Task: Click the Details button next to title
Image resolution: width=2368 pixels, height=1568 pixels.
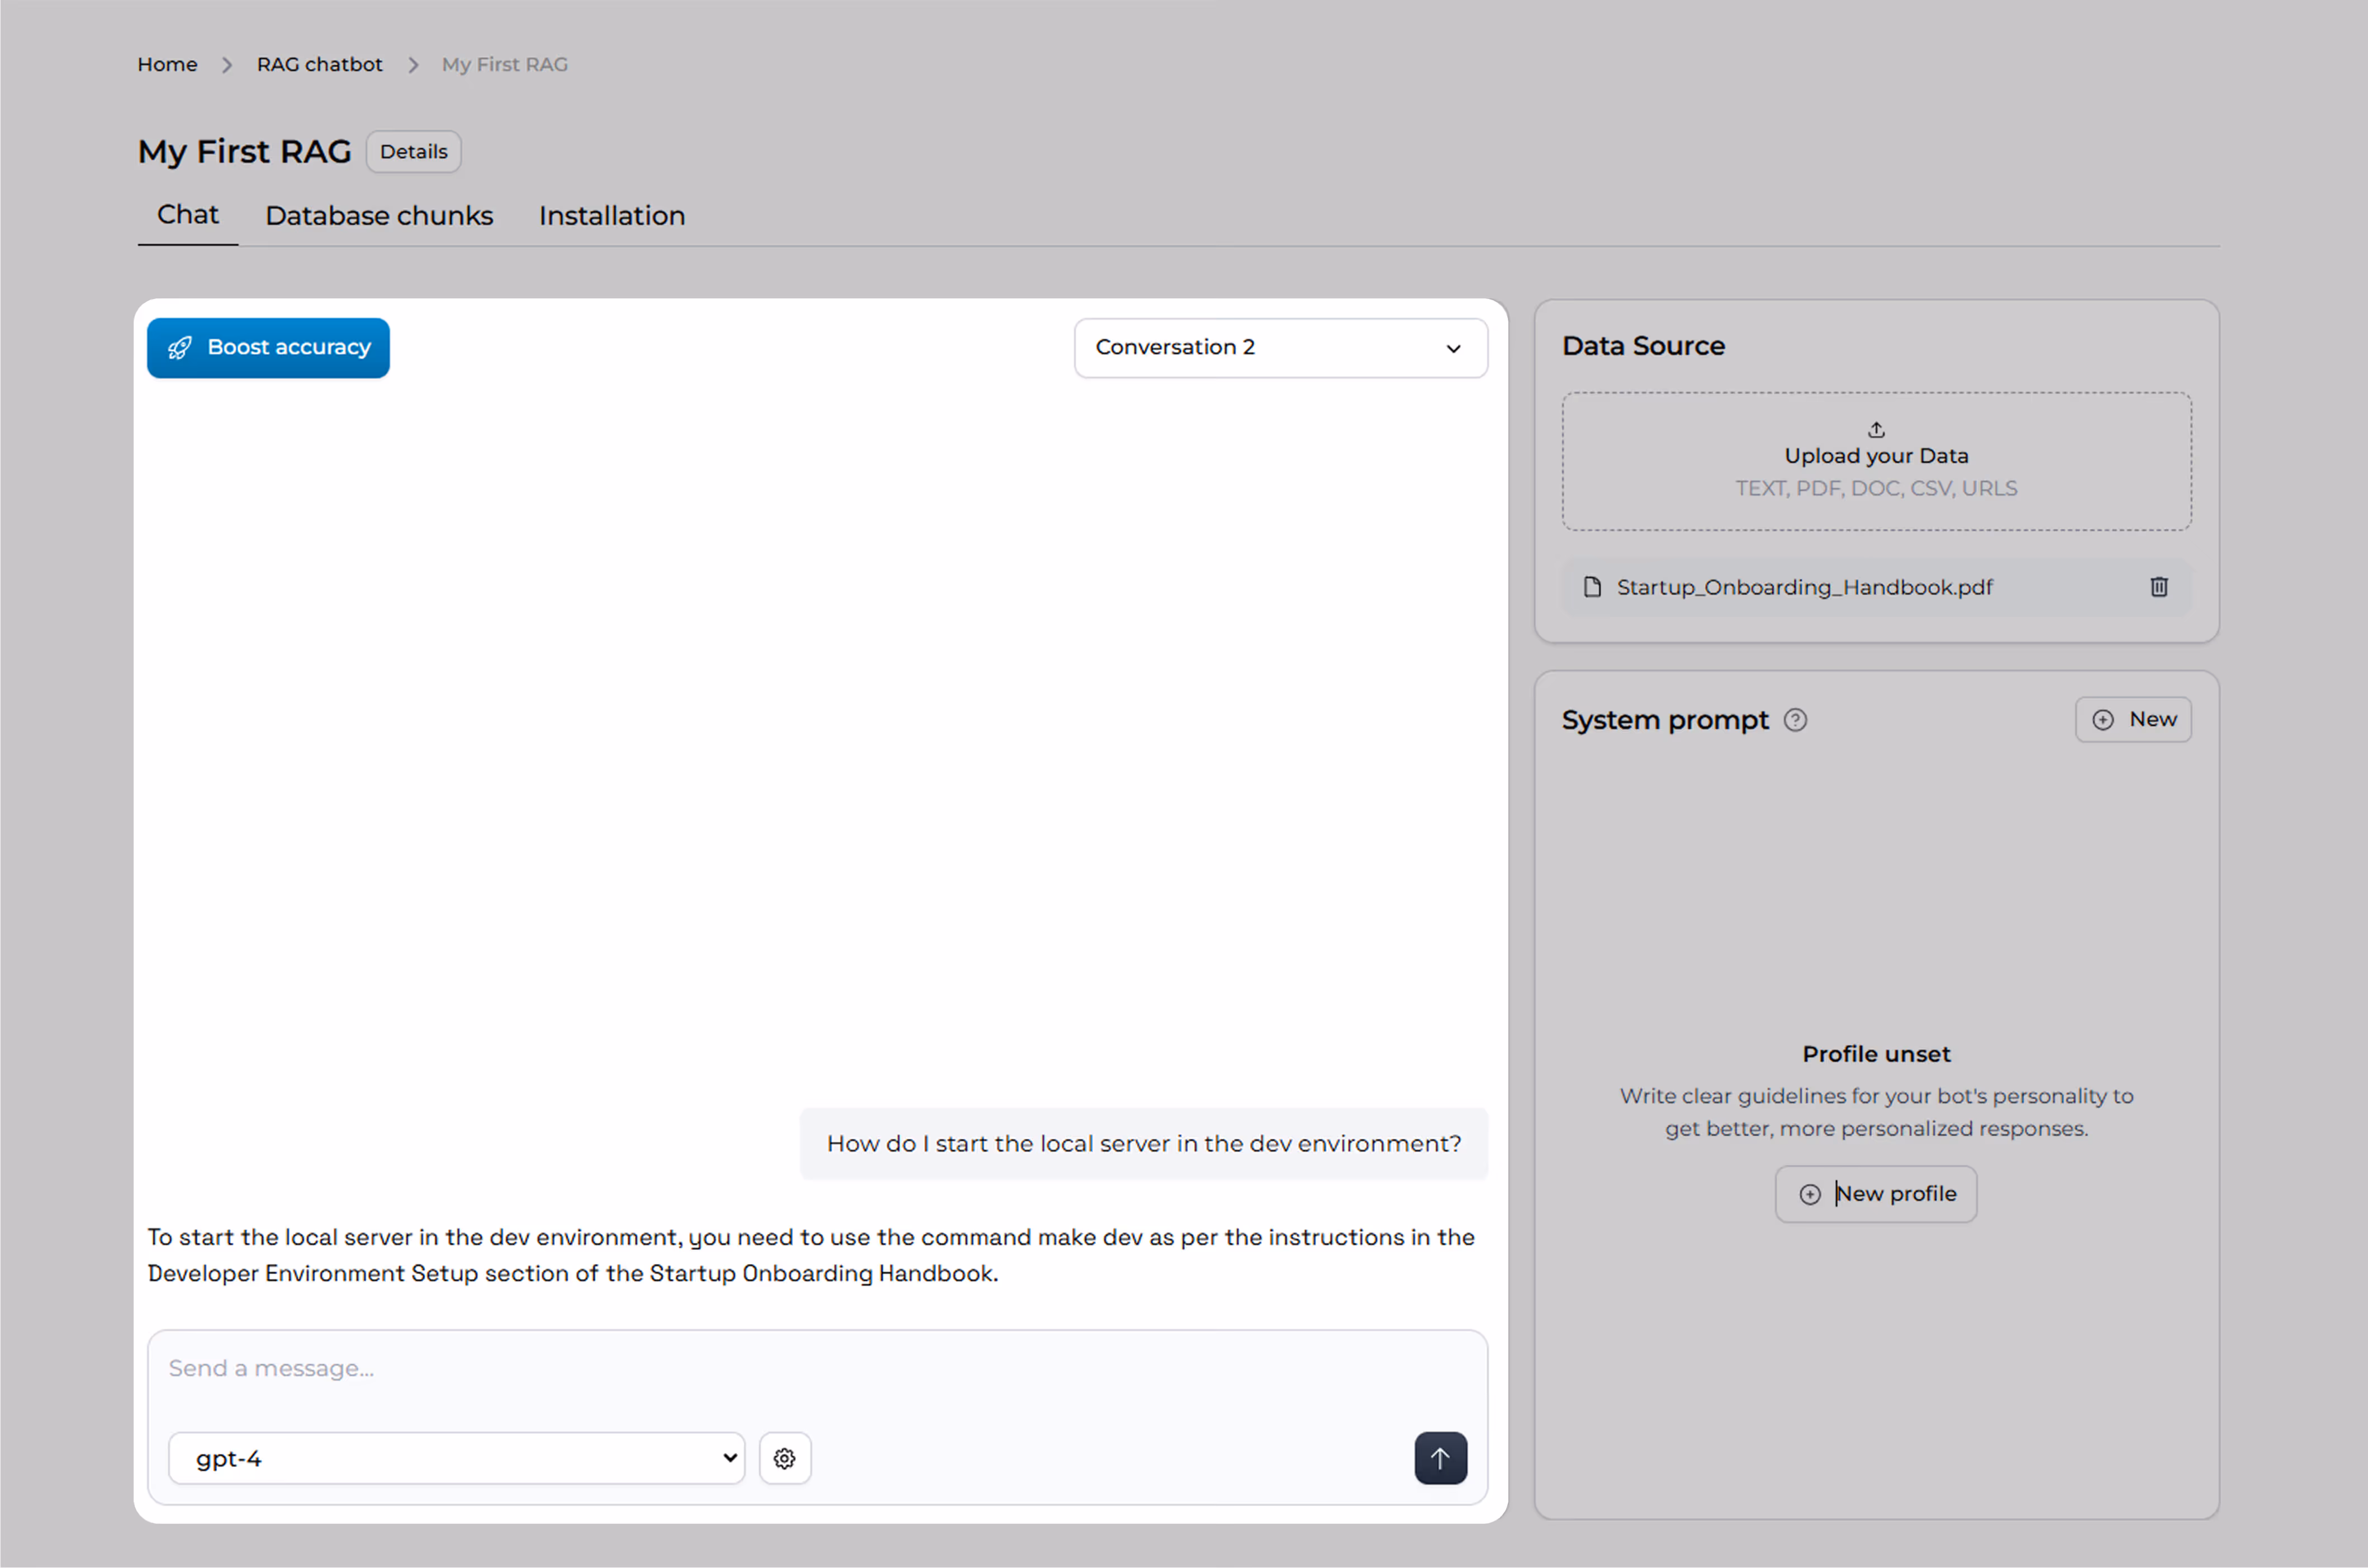Action: coord(413,152)
